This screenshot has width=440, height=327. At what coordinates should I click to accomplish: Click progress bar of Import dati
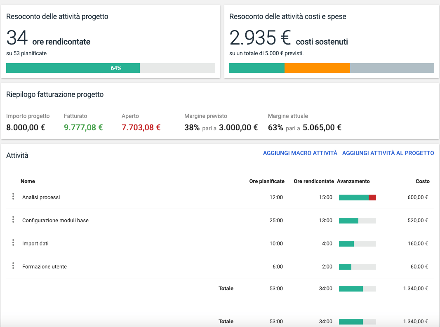tap(357, 244)
